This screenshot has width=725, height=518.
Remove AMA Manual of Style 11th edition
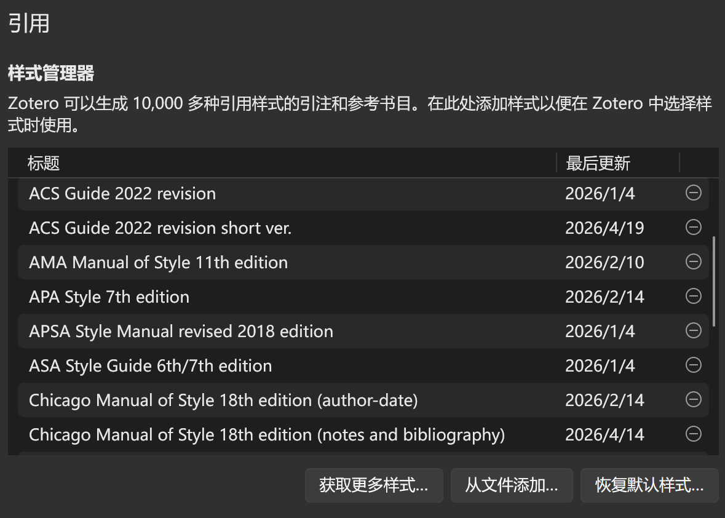693,262
